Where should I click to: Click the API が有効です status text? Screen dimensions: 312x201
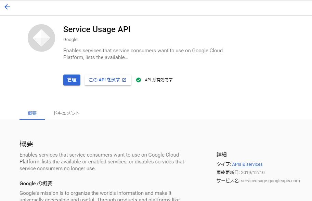159,80
